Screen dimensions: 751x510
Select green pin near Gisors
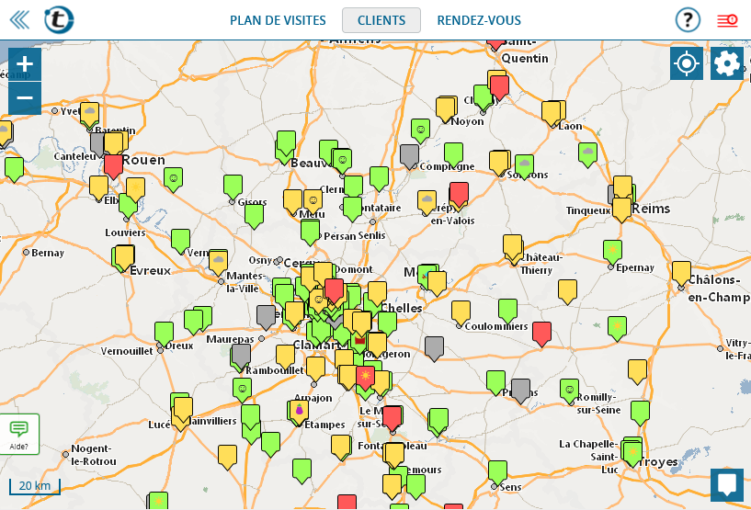point(233,187)
